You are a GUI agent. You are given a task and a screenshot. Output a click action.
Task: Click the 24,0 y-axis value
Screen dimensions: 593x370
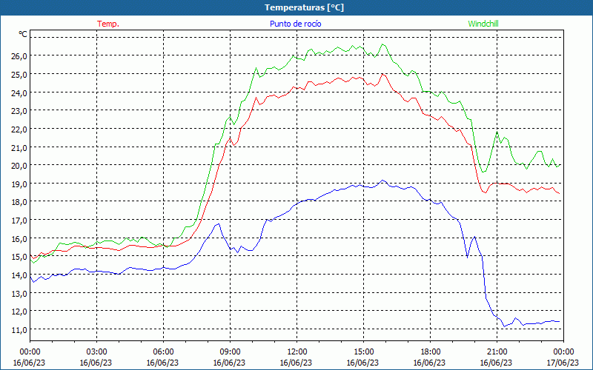19,92
